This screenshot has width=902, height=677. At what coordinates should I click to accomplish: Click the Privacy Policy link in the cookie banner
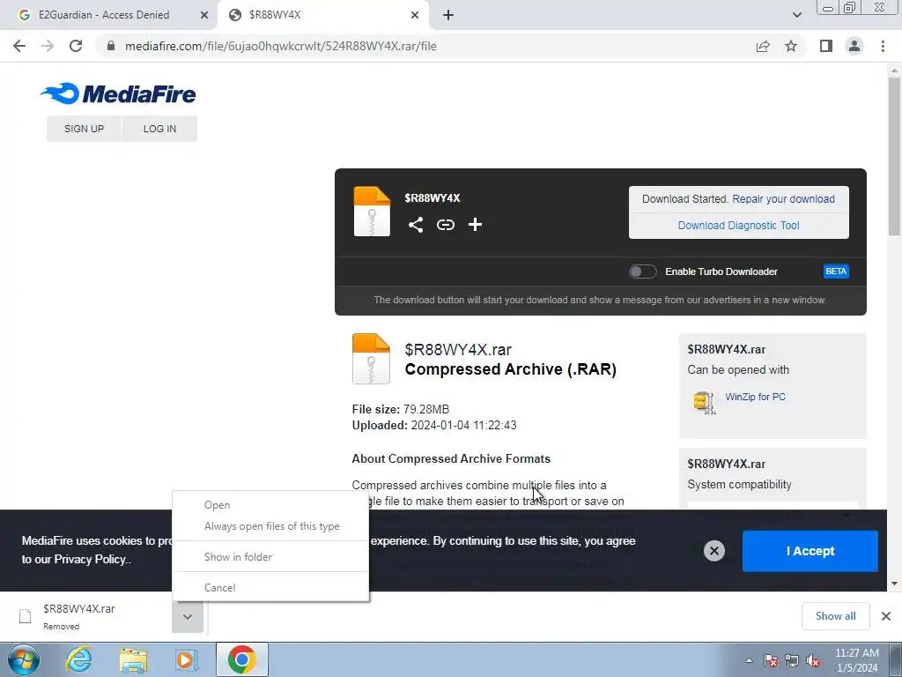89,559
